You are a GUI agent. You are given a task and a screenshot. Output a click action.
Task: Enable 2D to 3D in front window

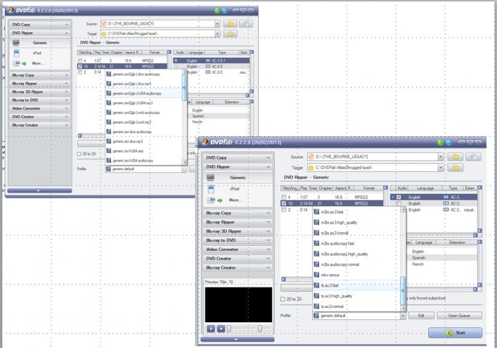click(x=283, y=299)
